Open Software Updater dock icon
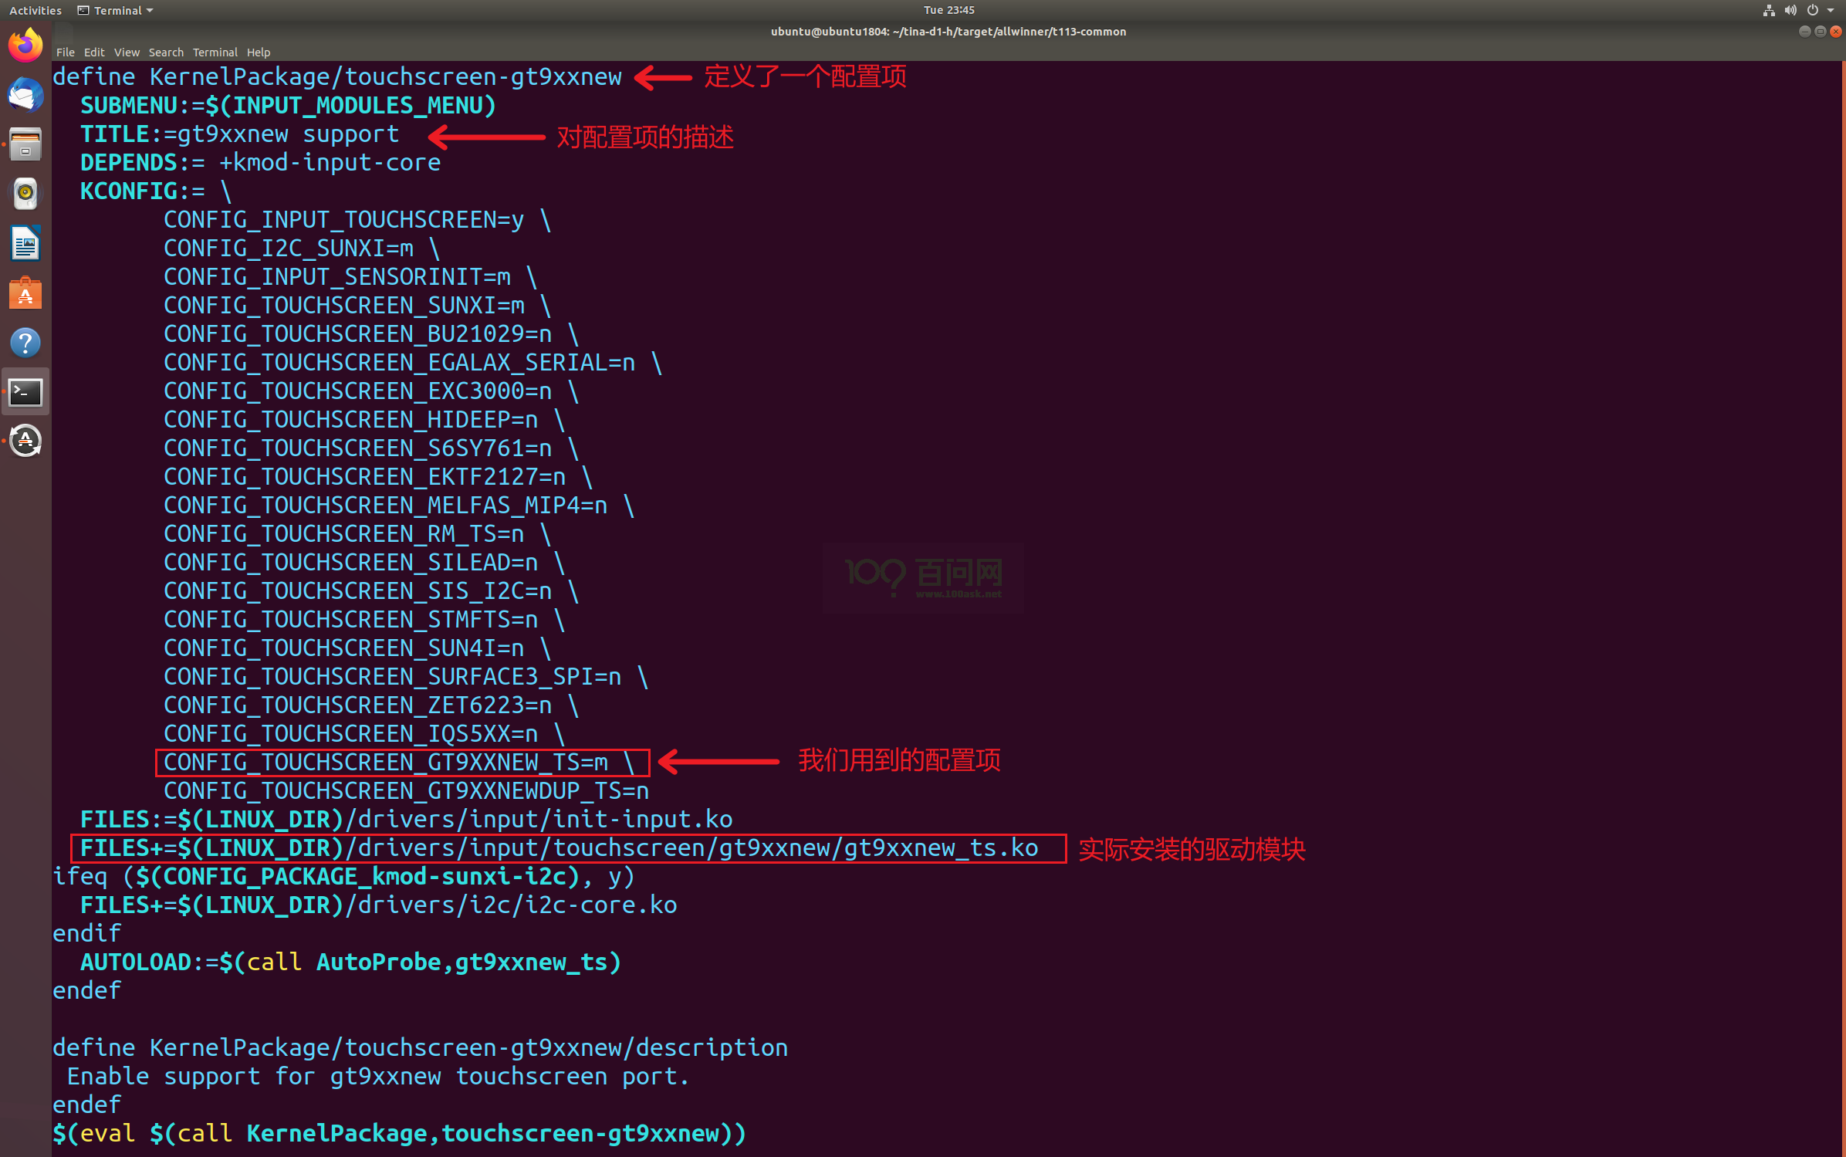 (25, 441)
